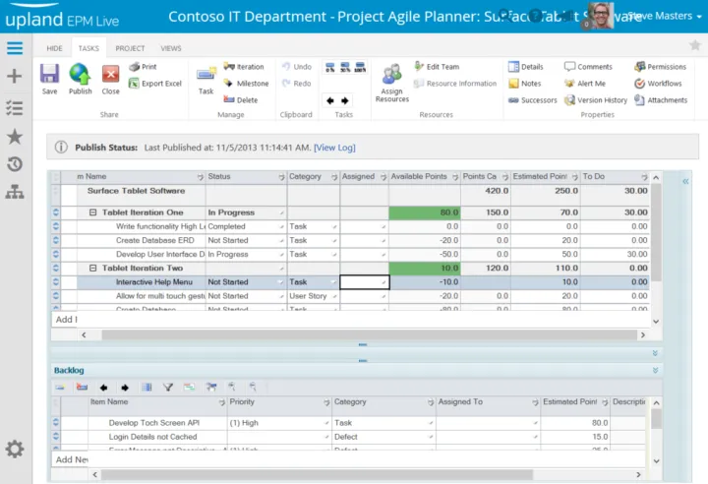The width and height of the screenshot is (708, 484).
Task: Outdent task with ribbon left arrow
Action: (330, 100)
